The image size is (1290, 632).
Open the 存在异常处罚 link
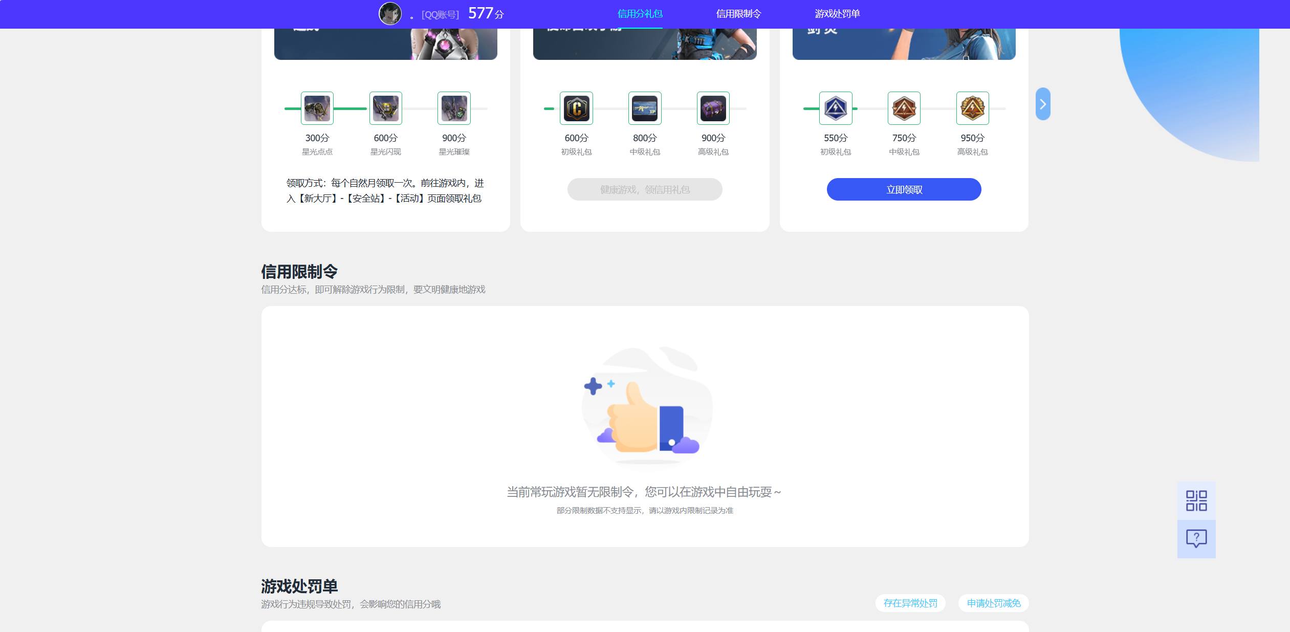click(x=910, y=603)
